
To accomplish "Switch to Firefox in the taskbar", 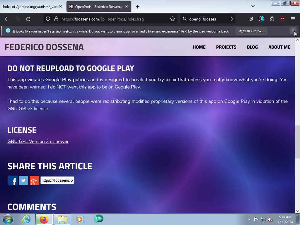I will (x=44, y=219).
